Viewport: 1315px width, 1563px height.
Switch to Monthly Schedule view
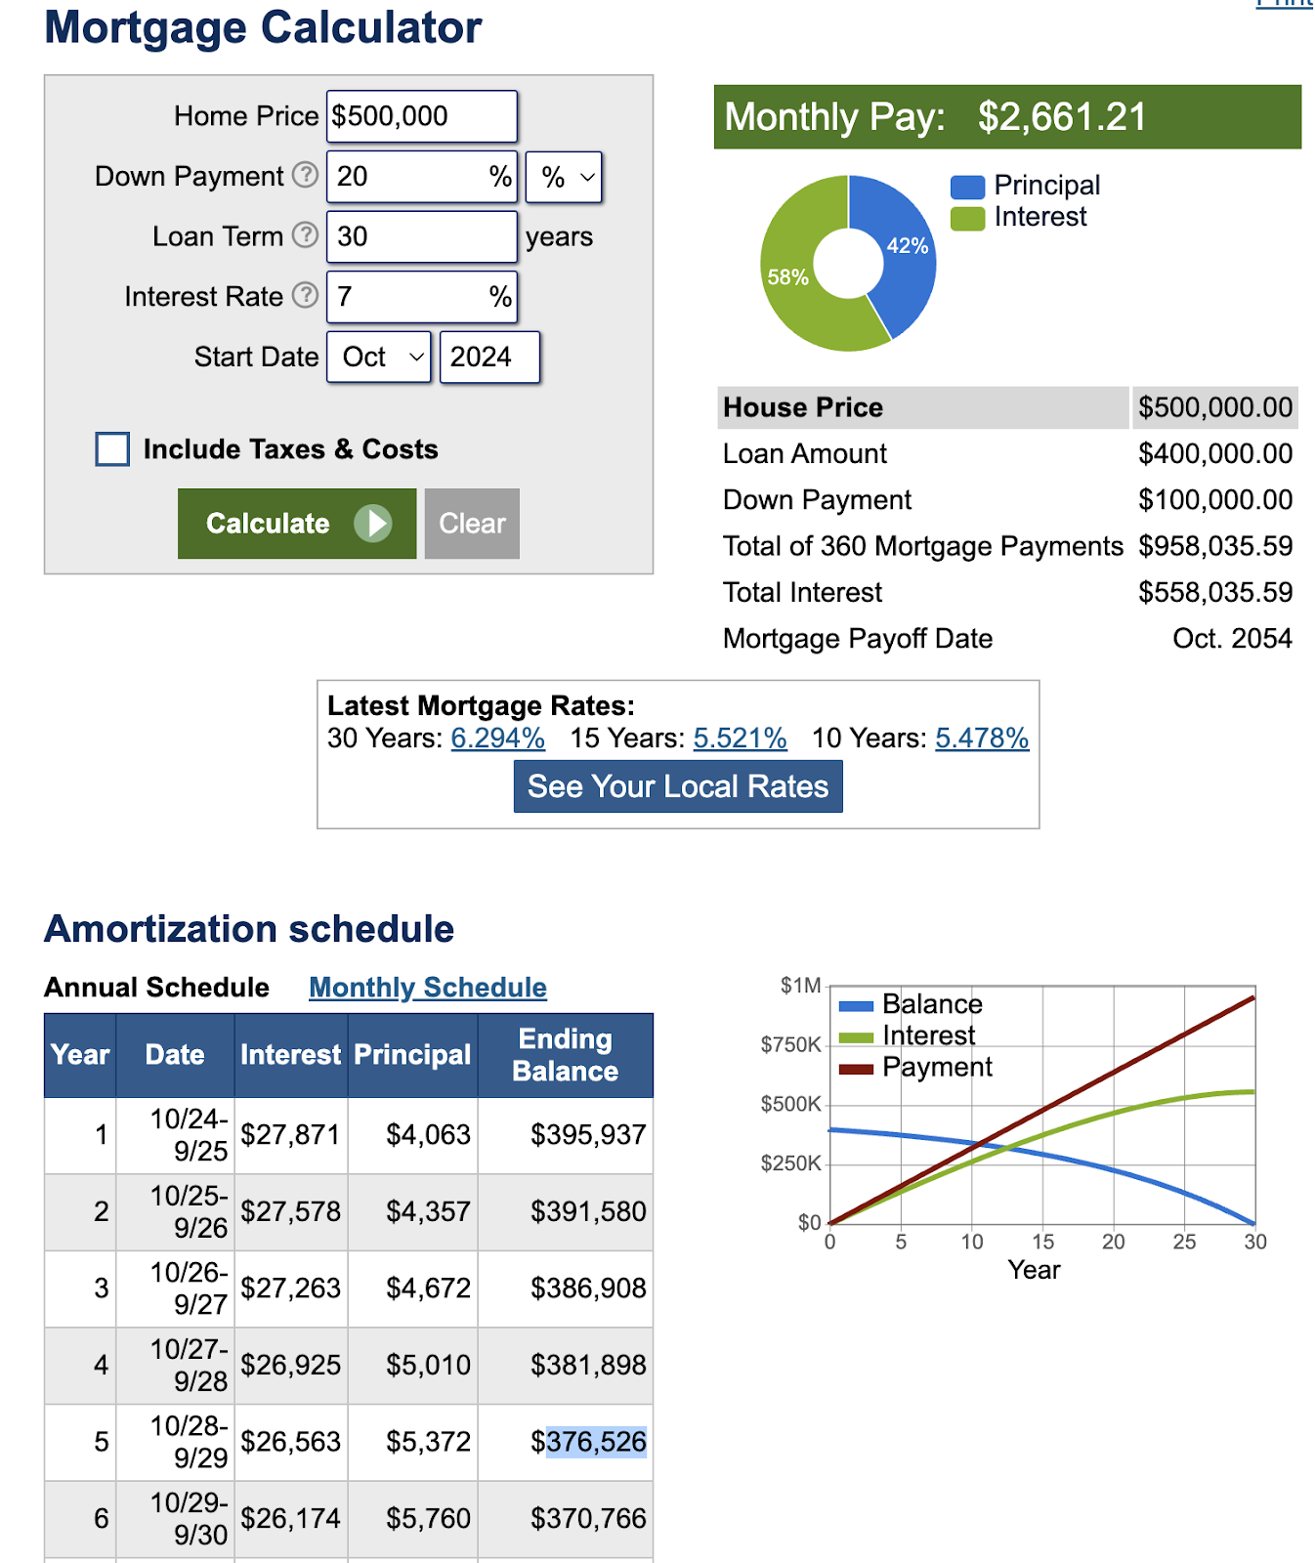pyautogui.click(x=428, y=988)
